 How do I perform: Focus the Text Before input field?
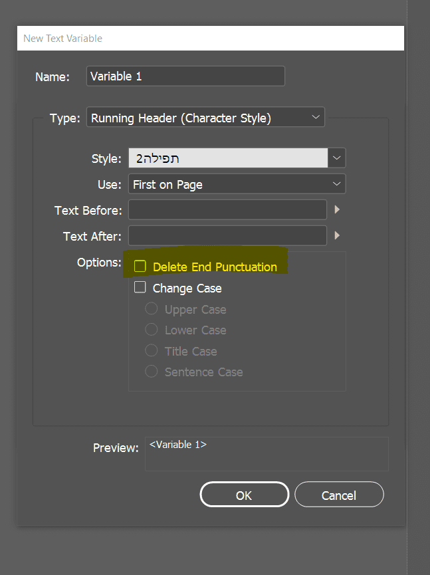pyautogui.click(x=227, y=210)
